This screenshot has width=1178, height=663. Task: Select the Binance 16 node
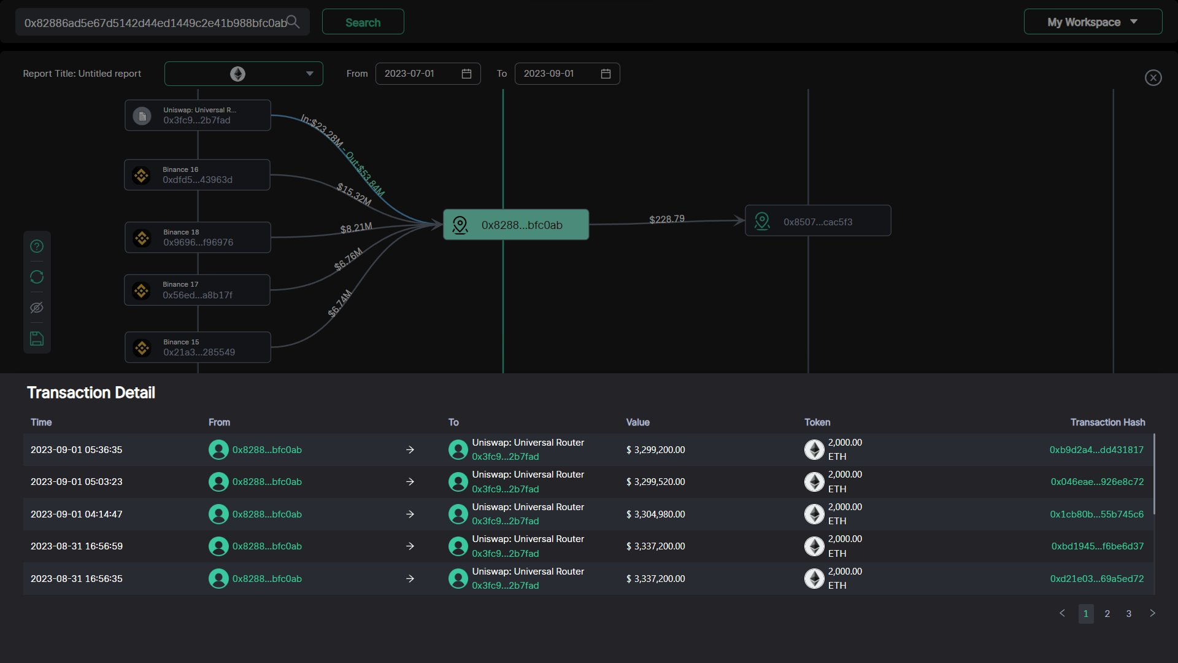click(x=197, y=175)
